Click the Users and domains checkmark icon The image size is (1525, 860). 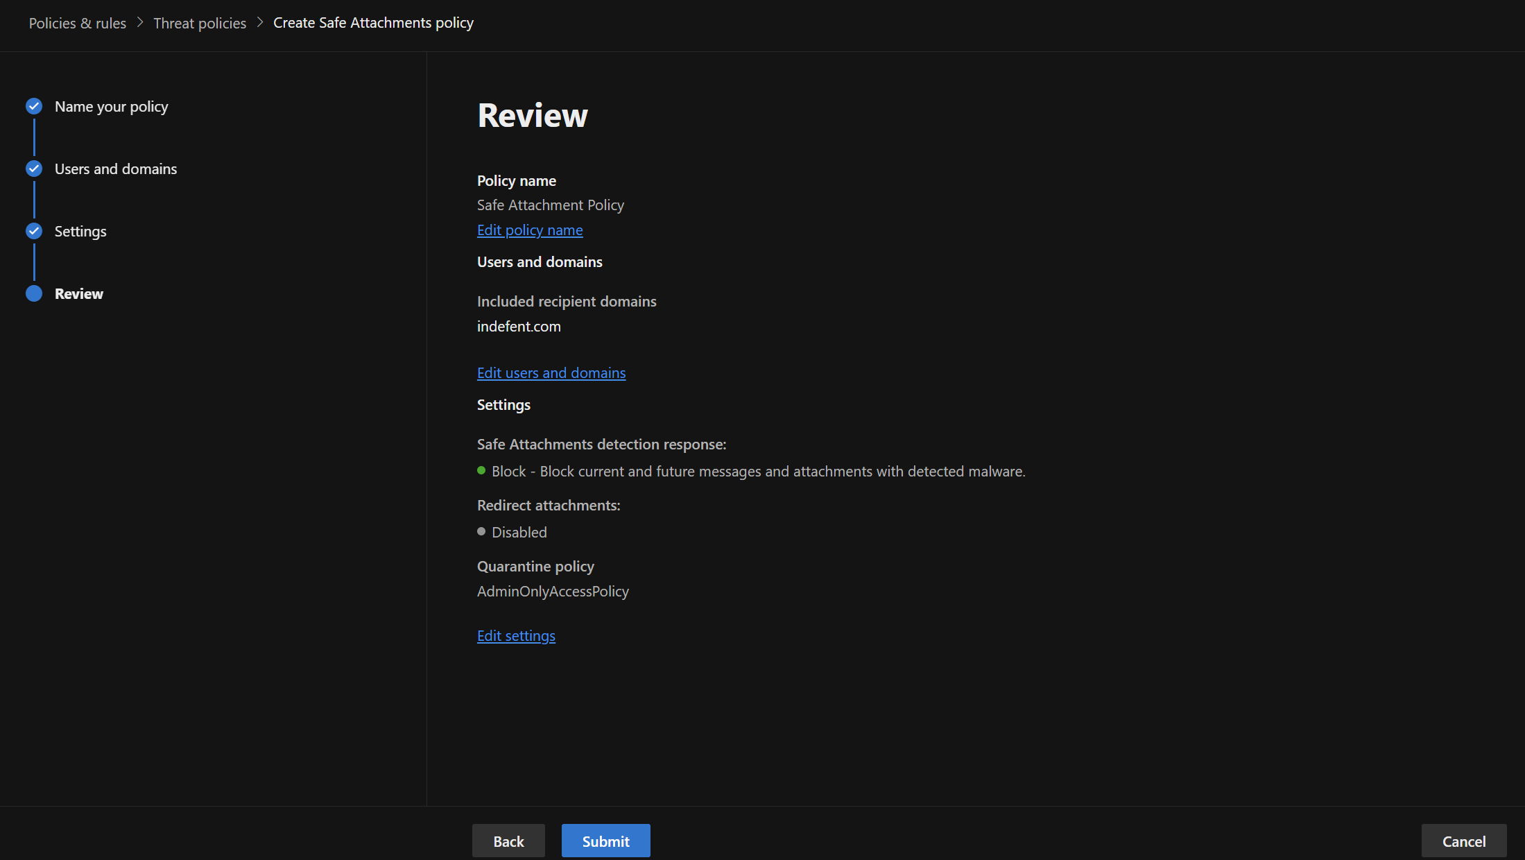[34, 169]
